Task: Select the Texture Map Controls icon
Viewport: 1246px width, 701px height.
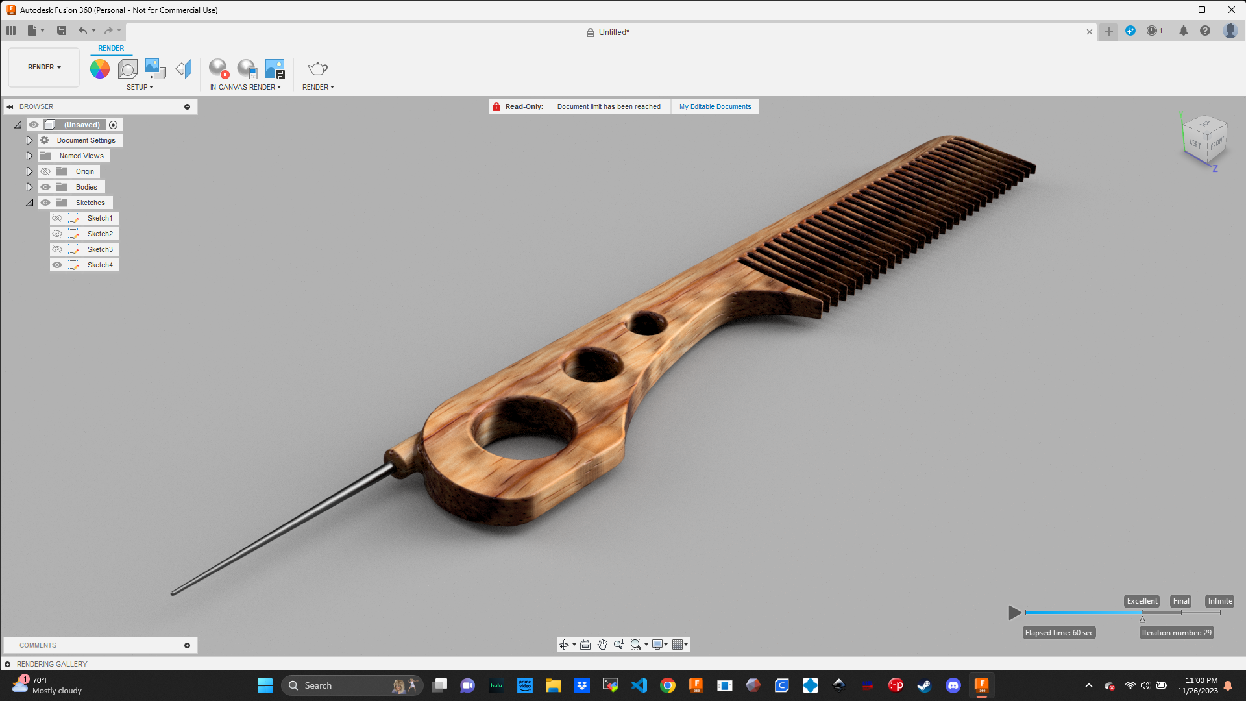Action: tap(184, 69)
